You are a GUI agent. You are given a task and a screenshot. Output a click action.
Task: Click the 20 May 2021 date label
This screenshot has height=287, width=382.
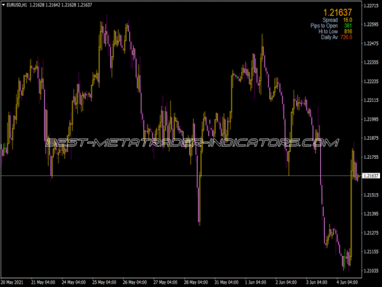click(14, 281)
